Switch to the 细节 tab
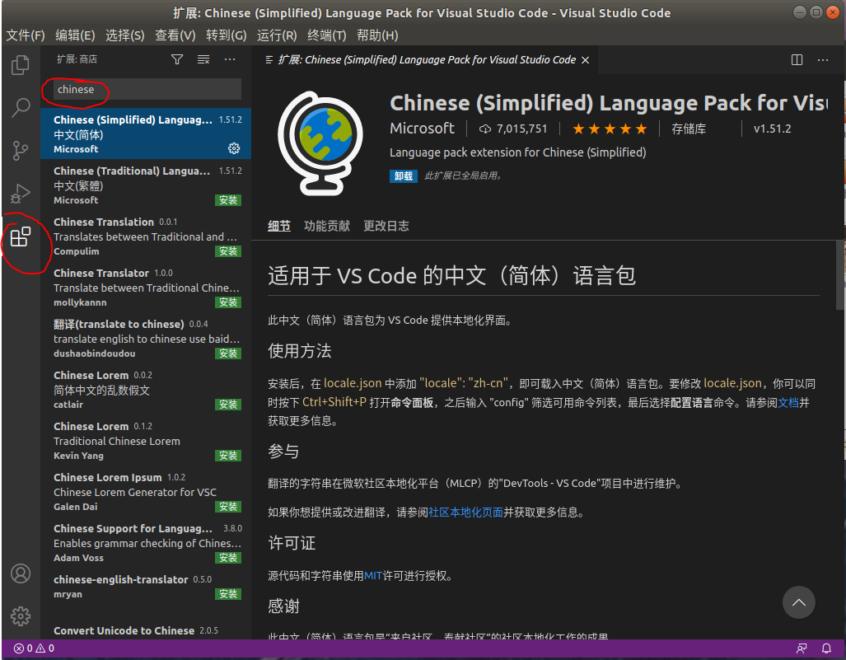Viewport: 846px width, 660px height. (279, 226)
